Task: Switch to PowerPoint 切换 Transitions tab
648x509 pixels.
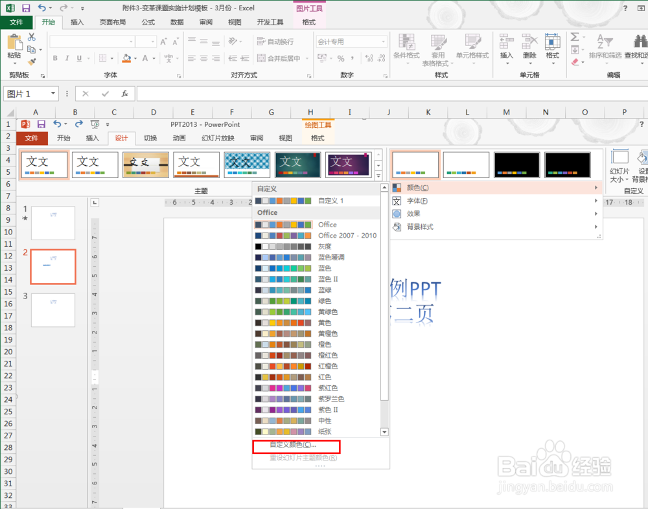Action: [150, 138]
